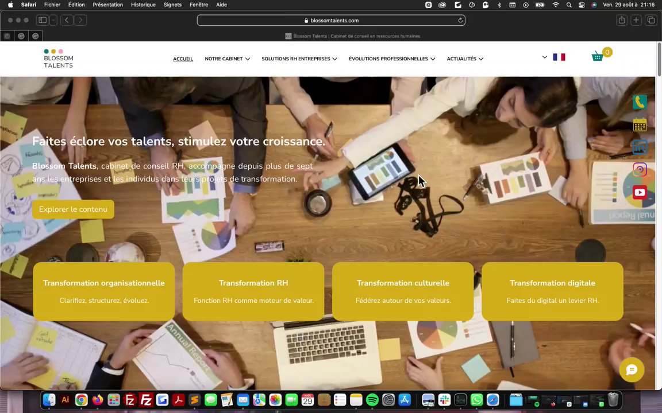The width and height of the screenshot is (662, 413).
Task: Open WhatsApp from the Dock
Action: coord(476,399)
